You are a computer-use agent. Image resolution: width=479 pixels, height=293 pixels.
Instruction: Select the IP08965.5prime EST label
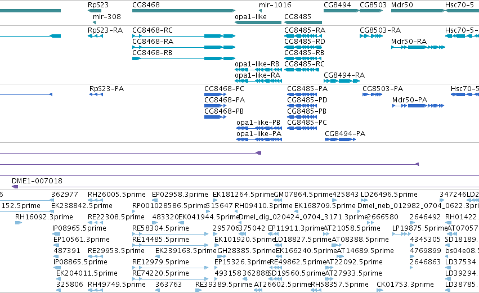click(79, 228)
